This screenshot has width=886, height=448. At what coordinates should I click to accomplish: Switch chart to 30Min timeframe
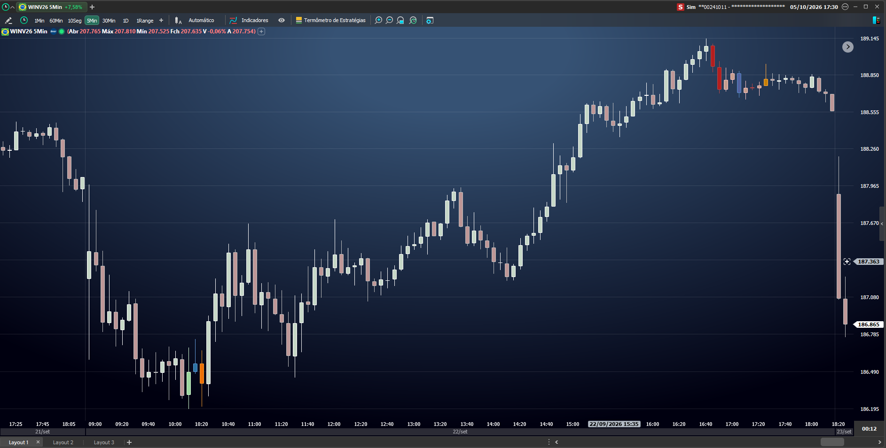coord(109,21)
